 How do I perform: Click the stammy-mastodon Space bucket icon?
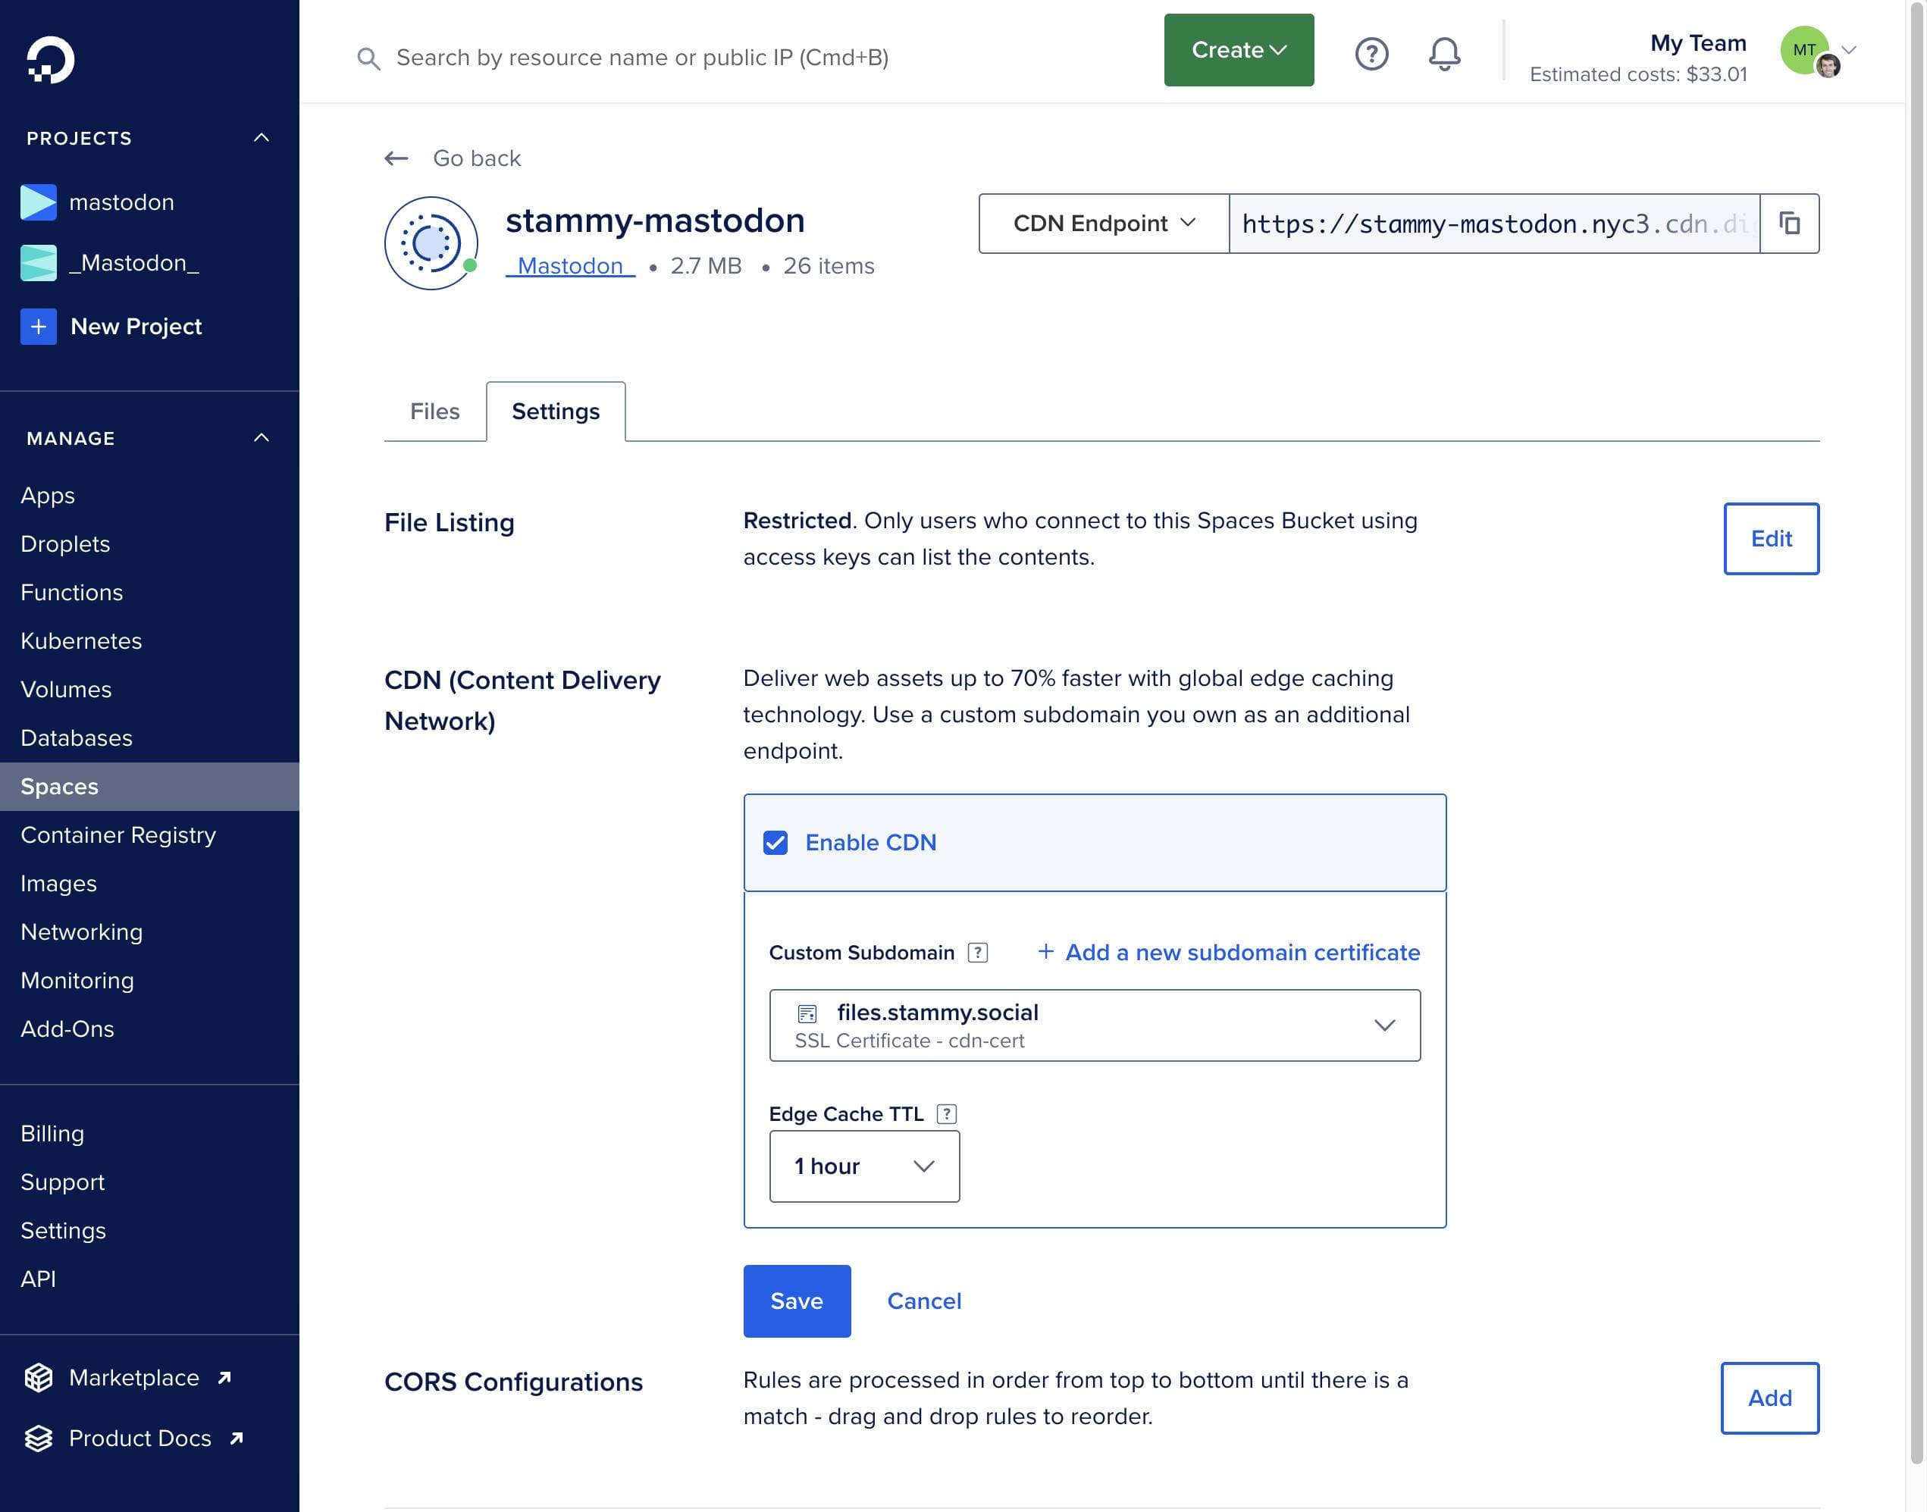pyautogui.click(x=431, y=243)
